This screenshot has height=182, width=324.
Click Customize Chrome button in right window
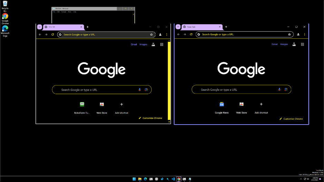291,119
